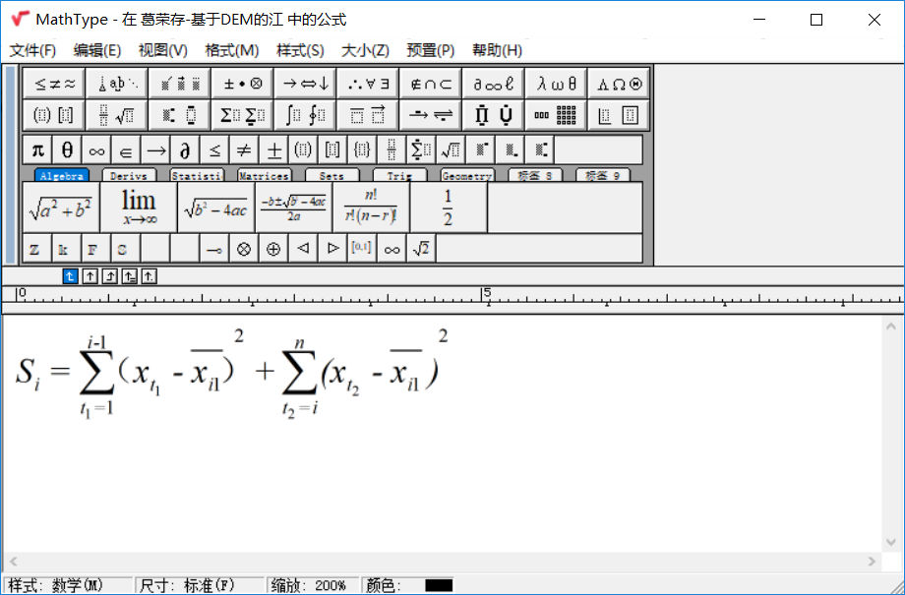Image resolution: width=905 pixels, height=595 pixels.
Task: Open the summation templates palette
Action: 242,115
